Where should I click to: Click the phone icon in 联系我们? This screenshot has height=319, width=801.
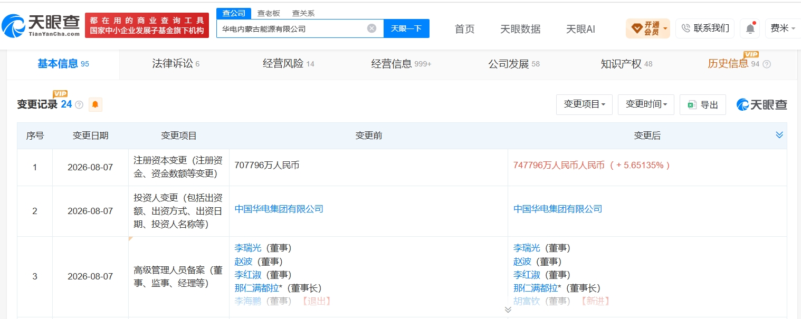[x=685, y=28]
